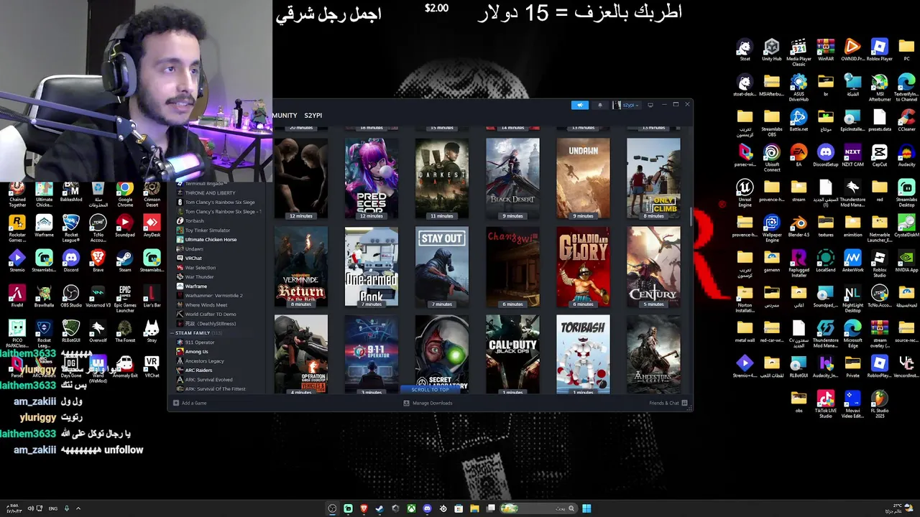Open CCleaner desktop shortcut
The width and height of the screenshot is (920, 517).
click(906, 121)
